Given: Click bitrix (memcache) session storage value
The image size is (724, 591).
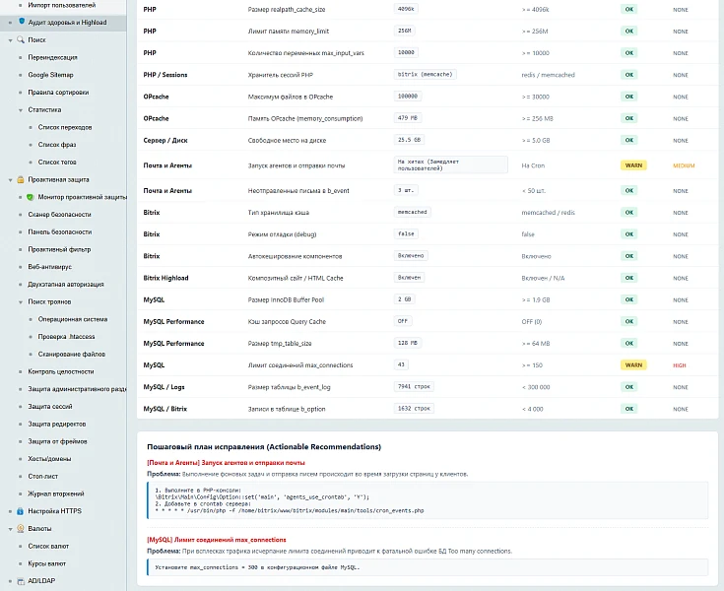Looking at the screenshot, I should pyautogui.click(x=426, y=74).
